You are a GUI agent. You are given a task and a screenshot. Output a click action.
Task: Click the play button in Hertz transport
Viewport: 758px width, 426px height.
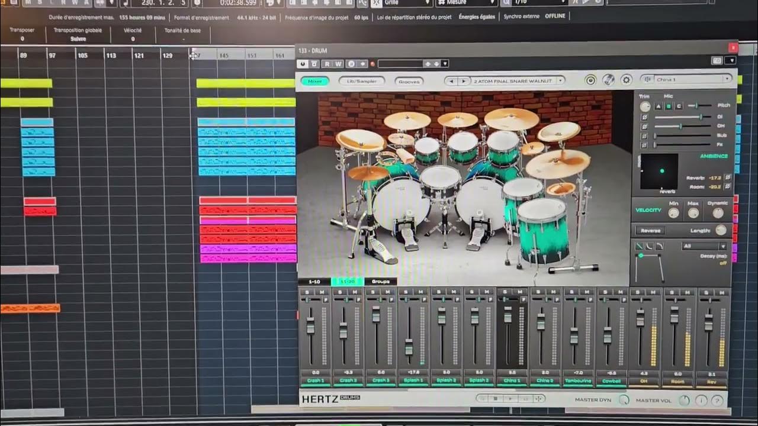[510, 399]
